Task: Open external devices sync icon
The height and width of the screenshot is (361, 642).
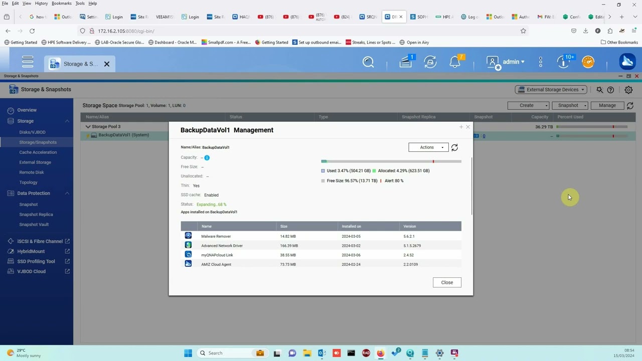Action: [430, 62]
